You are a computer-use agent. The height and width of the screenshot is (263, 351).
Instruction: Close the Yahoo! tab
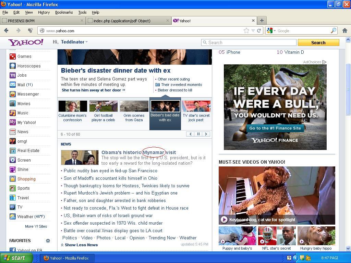253,21
